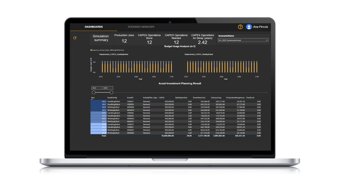This screenshot has height=193, width=343.
Task: Click the Budget Usage Analysis title
Action: (x=180, y=46)
